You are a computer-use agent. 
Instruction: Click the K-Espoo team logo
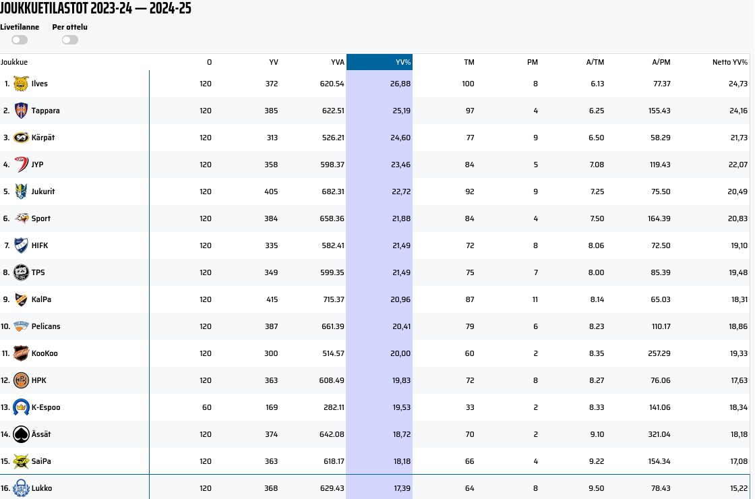21,407
